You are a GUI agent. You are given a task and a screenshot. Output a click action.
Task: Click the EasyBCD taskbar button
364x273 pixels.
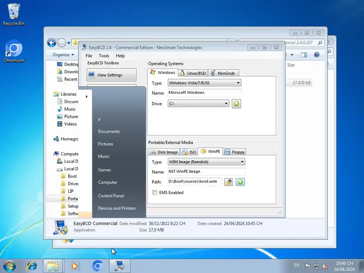click(120, 266)
